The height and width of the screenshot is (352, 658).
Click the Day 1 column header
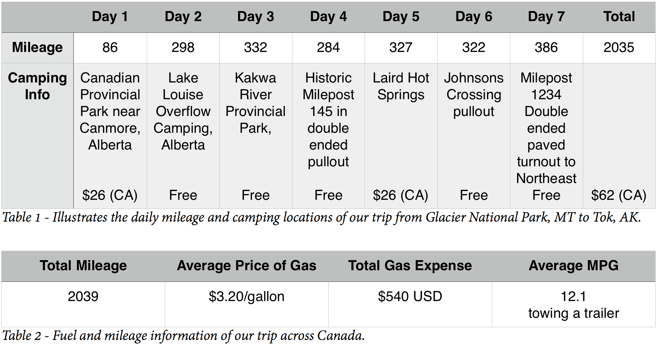(110, 17)
